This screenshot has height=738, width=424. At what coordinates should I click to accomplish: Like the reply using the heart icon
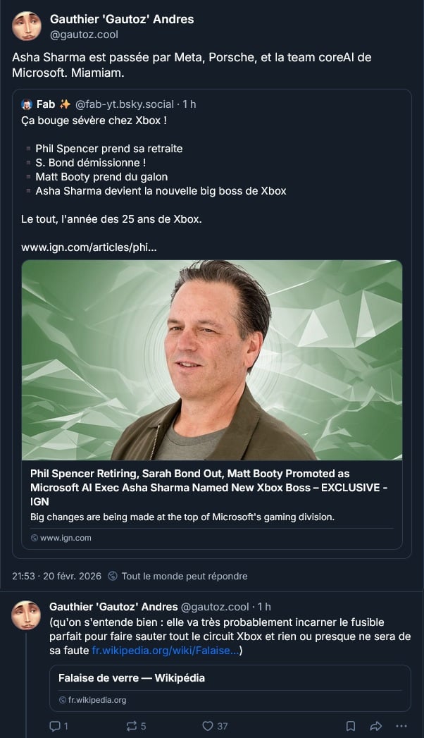coord(208,726)
